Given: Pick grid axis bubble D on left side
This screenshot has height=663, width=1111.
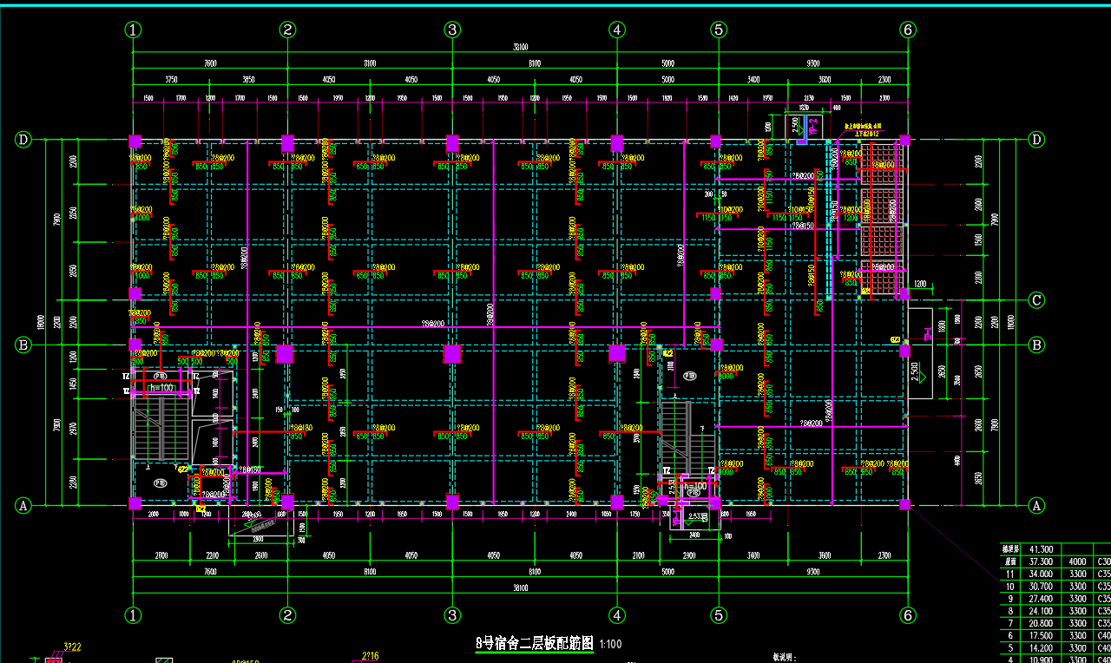Looking at the screenshot, I should pos(23,140).
